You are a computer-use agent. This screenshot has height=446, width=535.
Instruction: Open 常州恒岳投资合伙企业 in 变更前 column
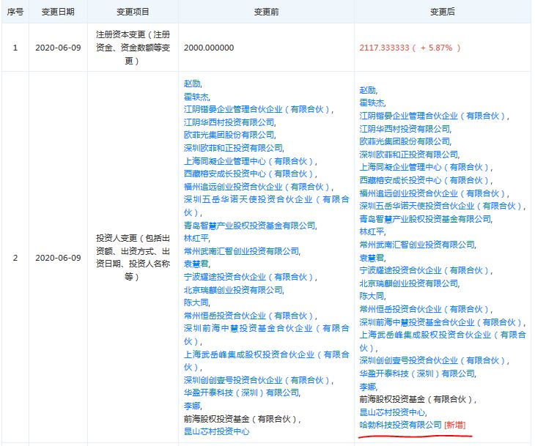250,316
